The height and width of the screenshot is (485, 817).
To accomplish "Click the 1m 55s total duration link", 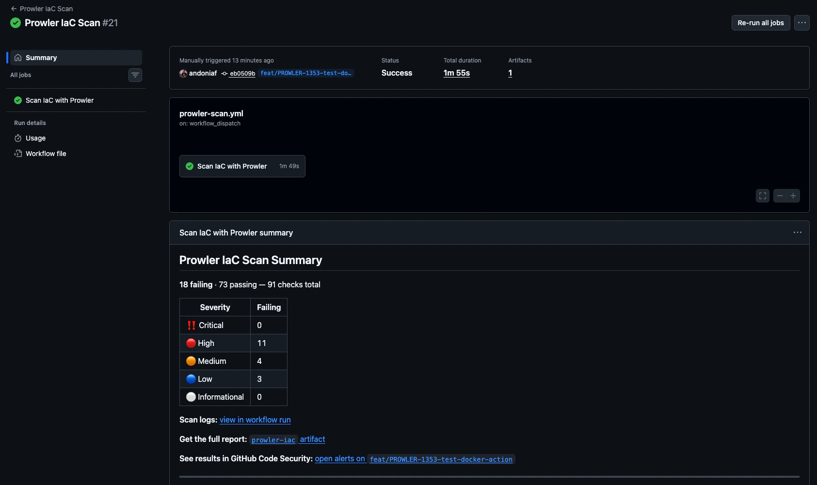I will [x=456, y=73].
